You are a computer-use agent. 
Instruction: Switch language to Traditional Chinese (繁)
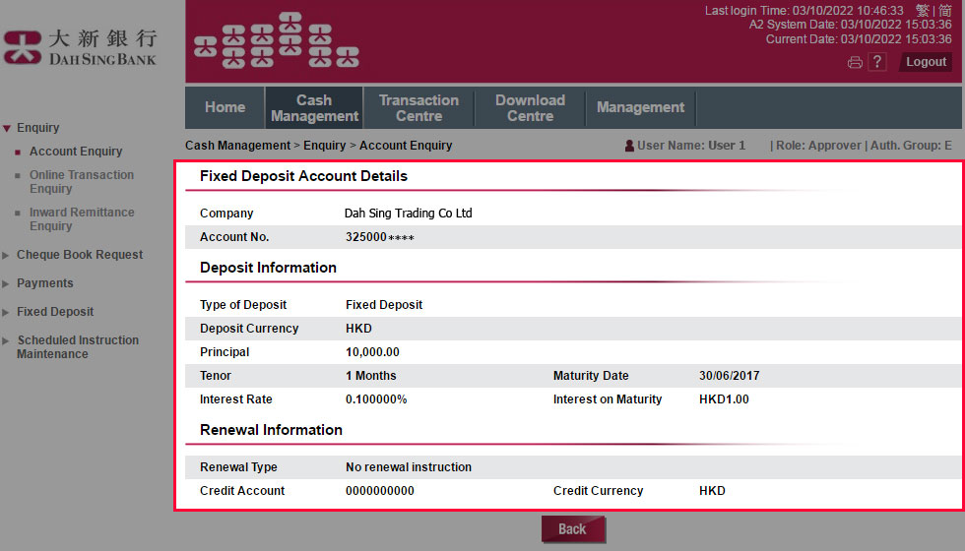922,11
